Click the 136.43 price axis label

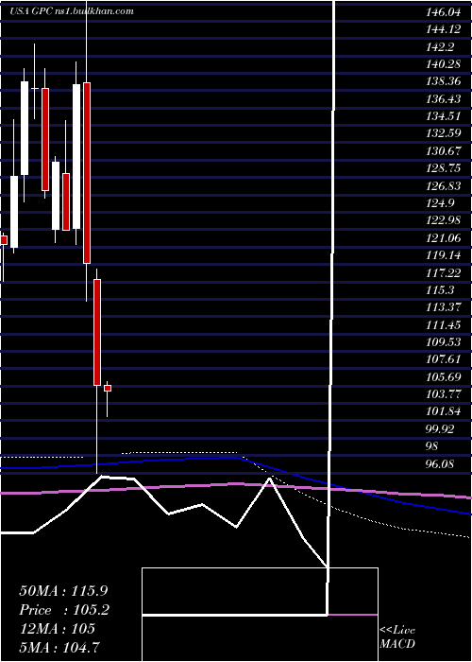tap(443, 98)
